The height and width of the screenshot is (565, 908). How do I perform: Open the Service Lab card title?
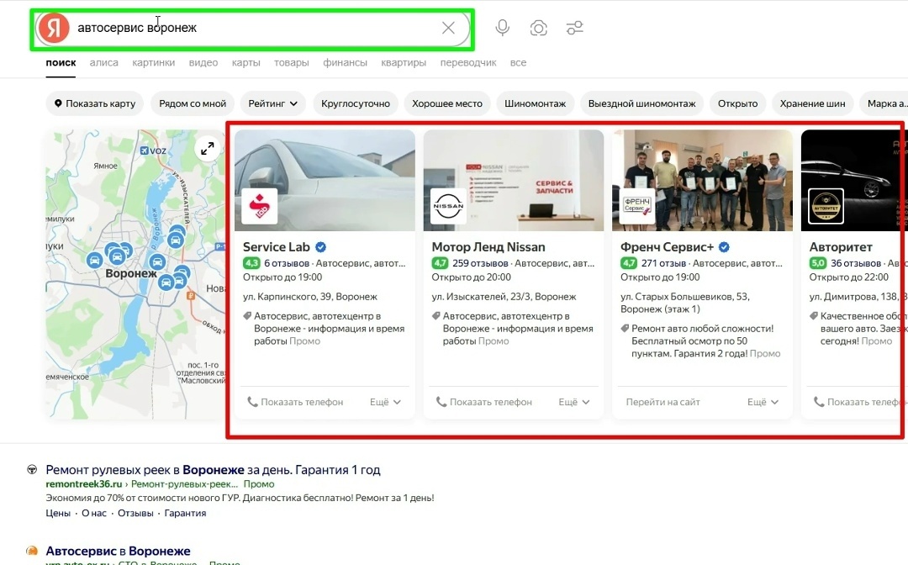(x=277, y=247)
